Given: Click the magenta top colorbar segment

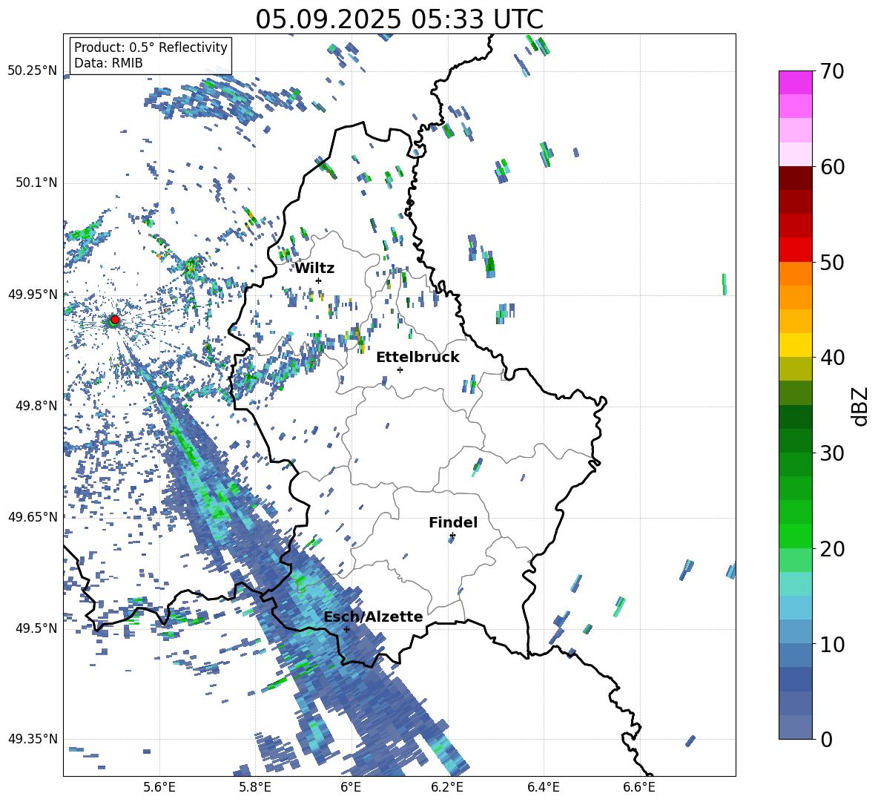Looking at the screenshot, I should tap(795, 82).
